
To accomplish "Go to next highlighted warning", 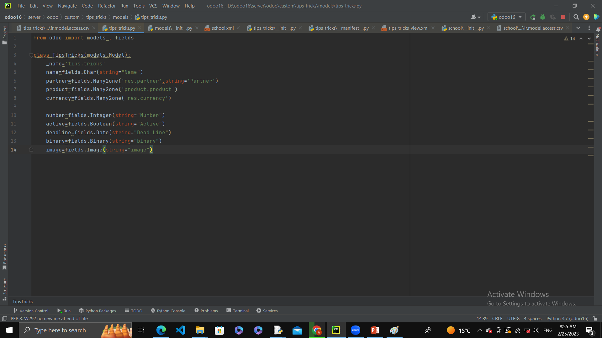I will click(x=589, y=38).
